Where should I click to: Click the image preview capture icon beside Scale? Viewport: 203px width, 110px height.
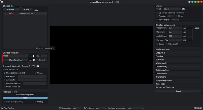[184, 9]
